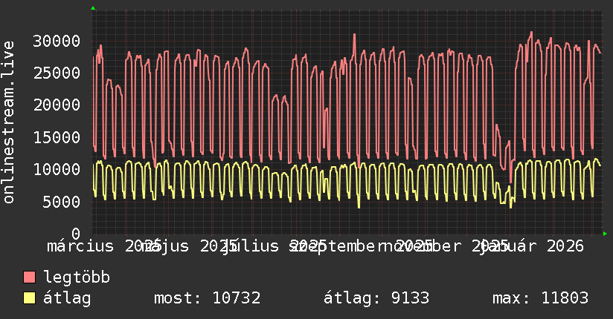Click the green arrow atop y-axis

tap(93, 8)
